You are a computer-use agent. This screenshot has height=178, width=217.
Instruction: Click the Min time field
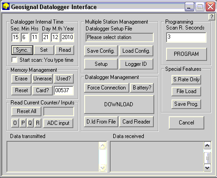point(25,37)
